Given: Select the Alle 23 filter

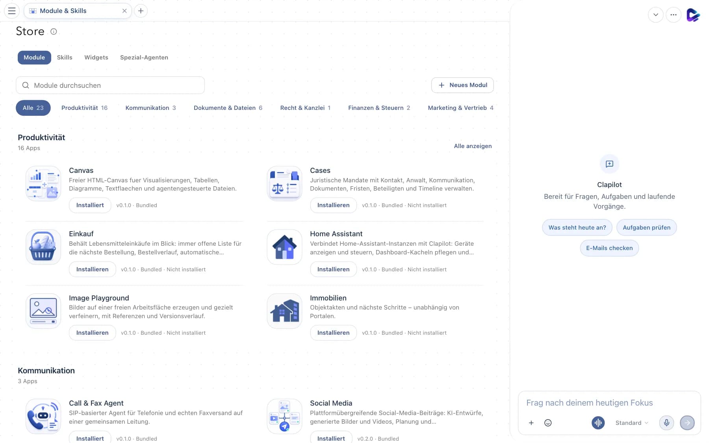Looking at the screenshot, I should pyautogui.click(x=33, y=108).
